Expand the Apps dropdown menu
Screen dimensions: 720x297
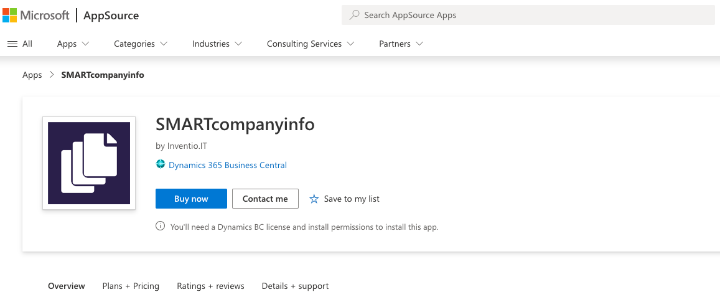coord(73,44)
